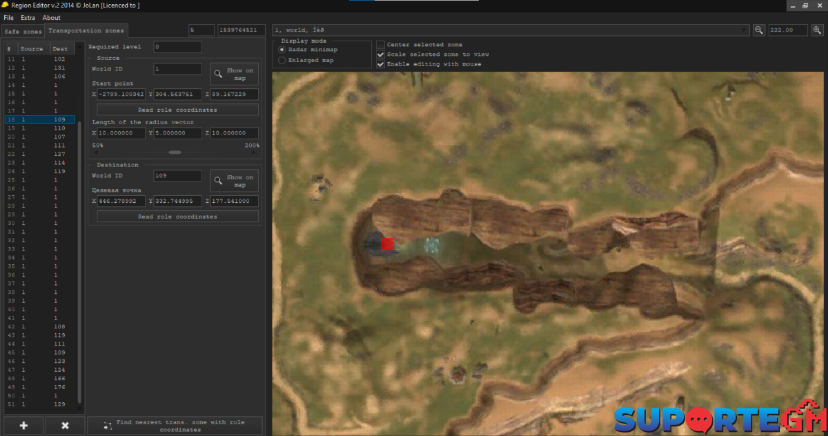Click the small field showing 5

tap(201, 30)
